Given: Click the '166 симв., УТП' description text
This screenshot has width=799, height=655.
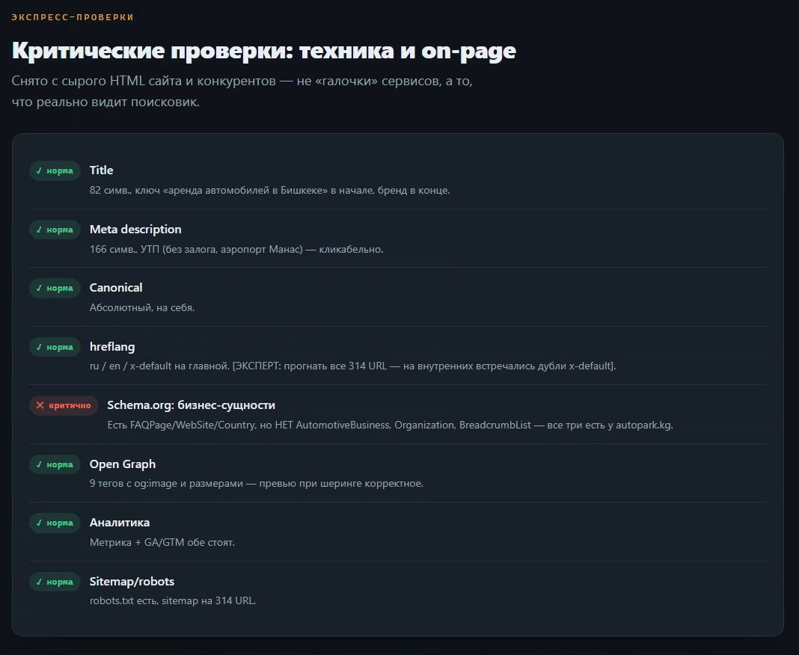Looking at the screenshot, I should (236, 250).
